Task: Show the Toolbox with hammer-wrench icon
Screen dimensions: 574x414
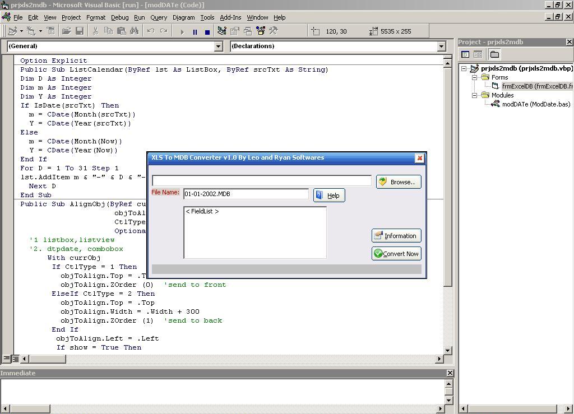Action: click(x=274, y=31)
